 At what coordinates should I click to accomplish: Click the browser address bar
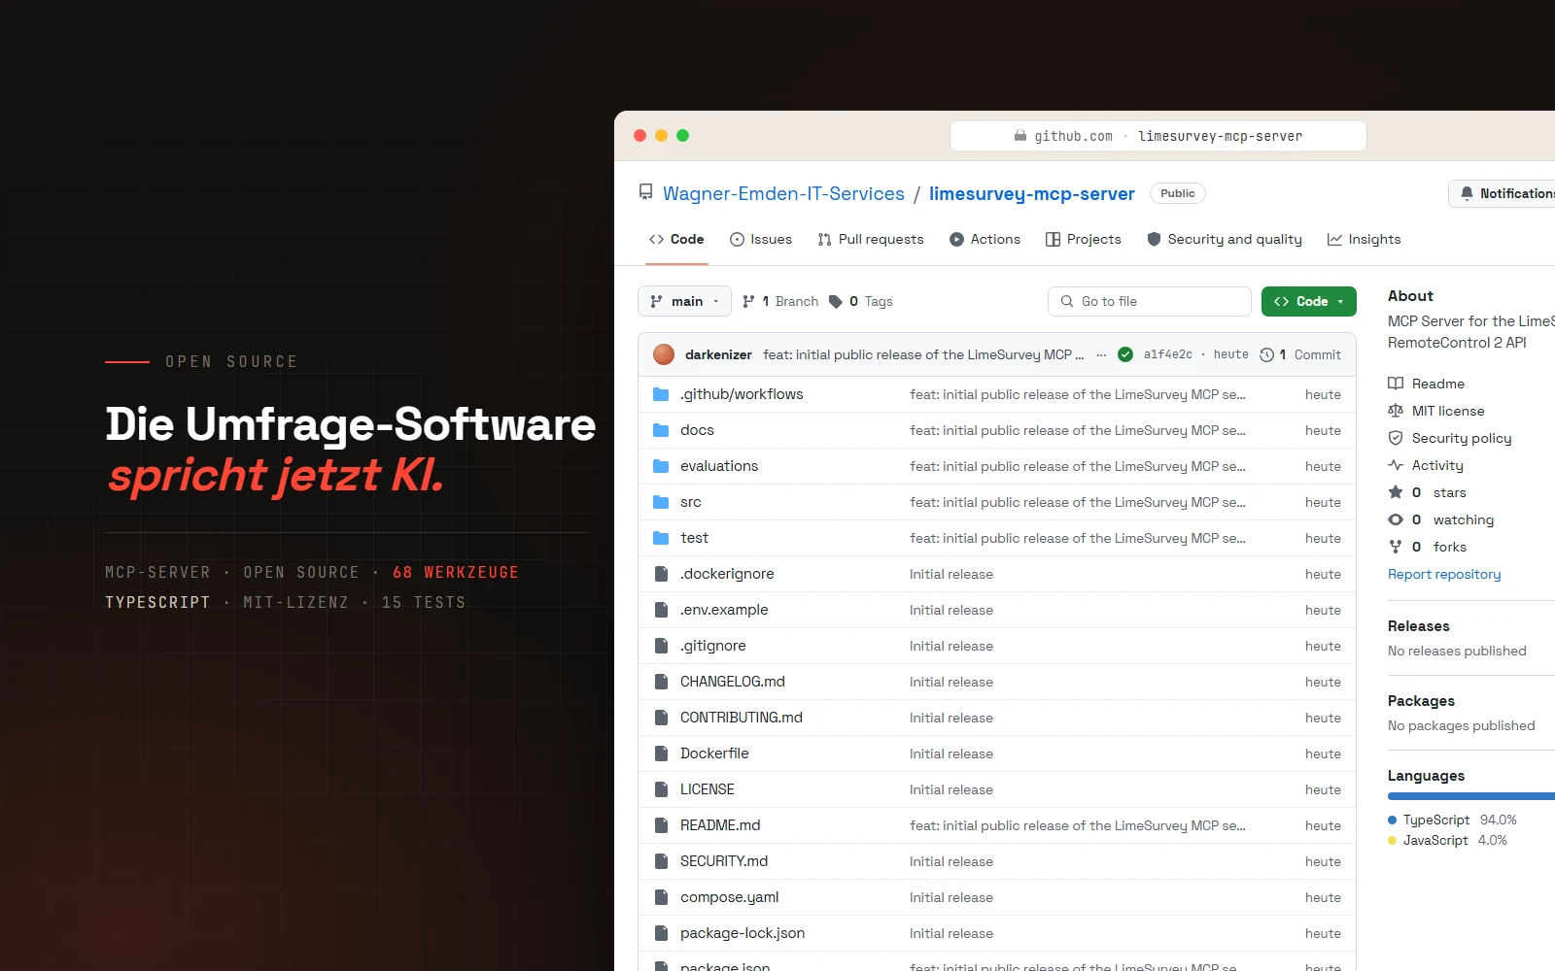pos(1158,136)
